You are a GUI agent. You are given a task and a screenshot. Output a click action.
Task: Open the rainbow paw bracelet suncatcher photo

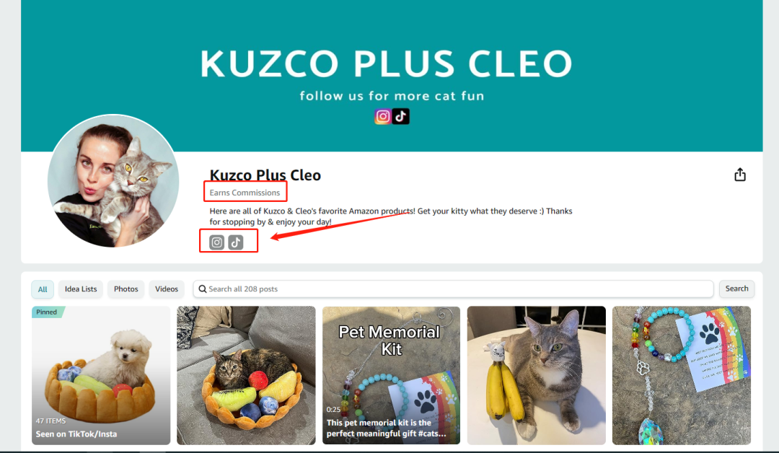(682, 376)
